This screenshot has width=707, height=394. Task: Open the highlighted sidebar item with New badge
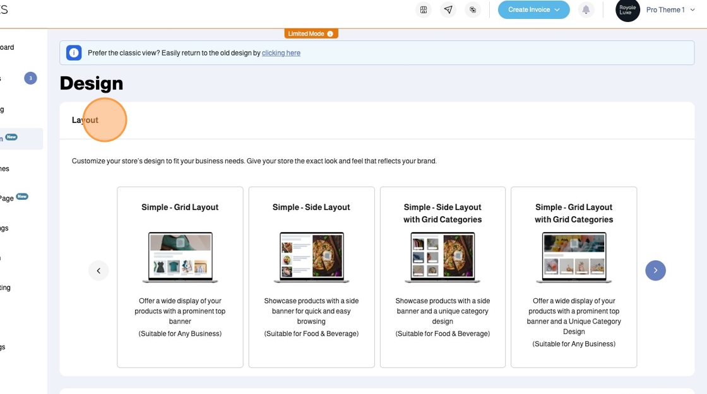(21, 139)
